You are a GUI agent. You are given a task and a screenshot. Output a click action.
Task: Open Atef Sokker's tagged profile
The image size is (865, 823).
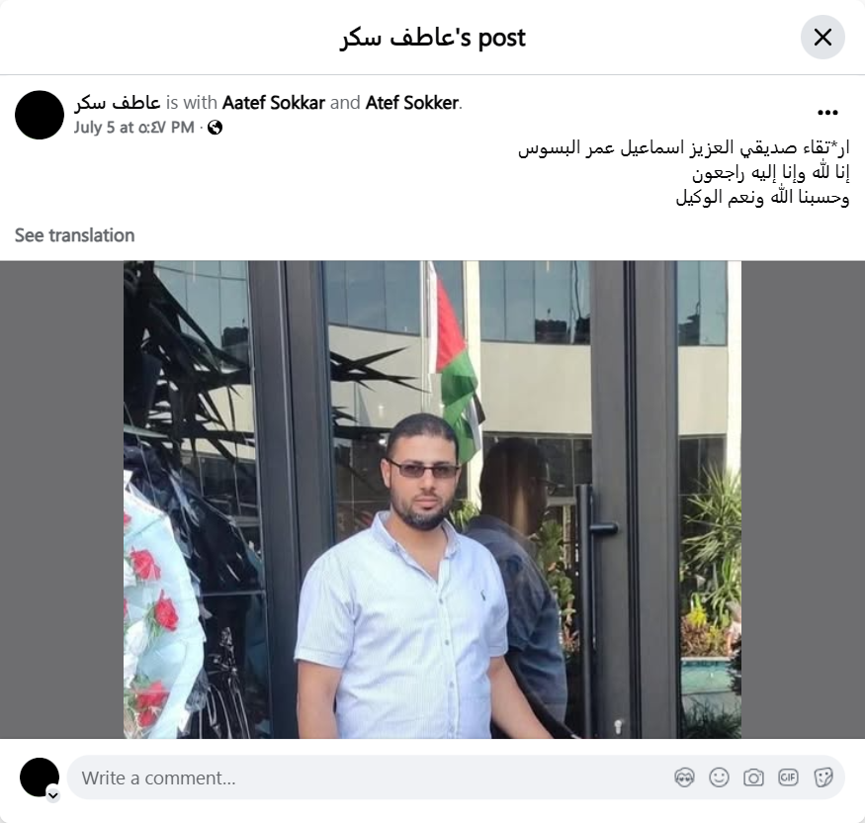click(412, 103)
